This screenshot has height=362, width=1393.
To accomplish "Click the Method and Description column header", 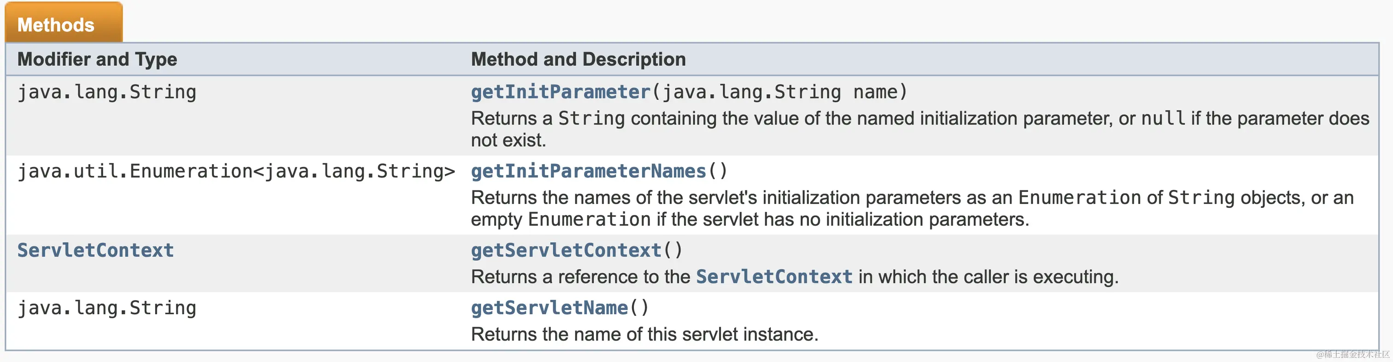I will (x=578, y=59).
